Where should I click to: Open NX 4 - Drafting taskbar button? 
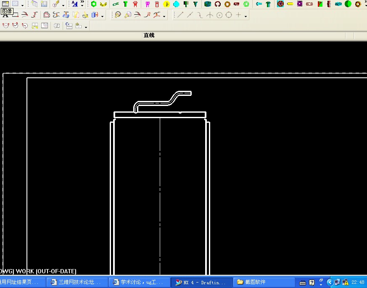[201, 282]
